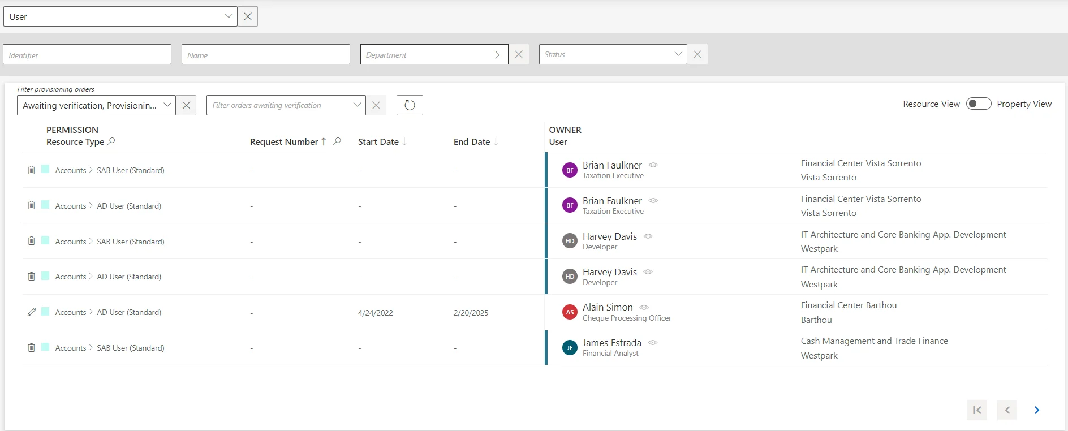Sort by Request Number using up arrow
Image resolution: width=1068 pixels, height=431 pixels.
point(324,141)
